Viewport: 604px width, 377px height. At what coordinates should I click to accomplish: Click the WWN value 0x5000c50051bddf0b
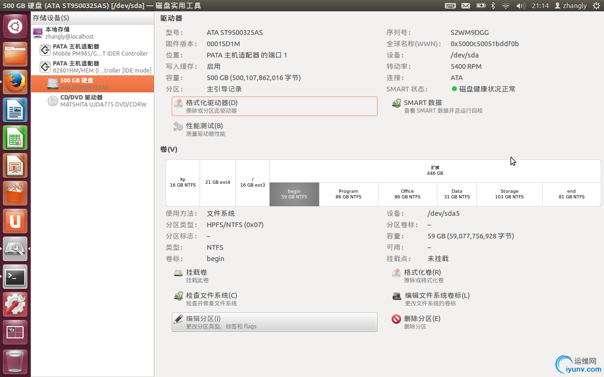click(485, 44)
